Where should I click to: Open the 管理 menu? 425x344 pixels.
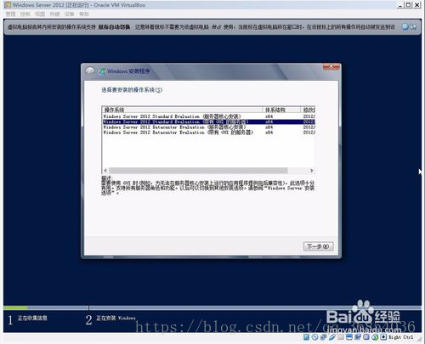(11, 14)
